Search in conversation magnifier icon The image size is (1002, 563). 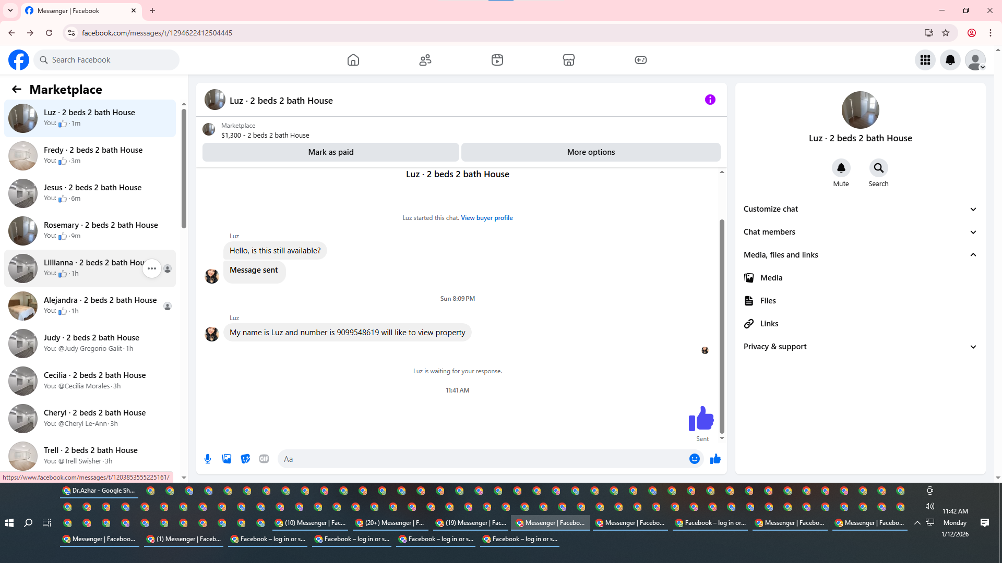[878, 168]
